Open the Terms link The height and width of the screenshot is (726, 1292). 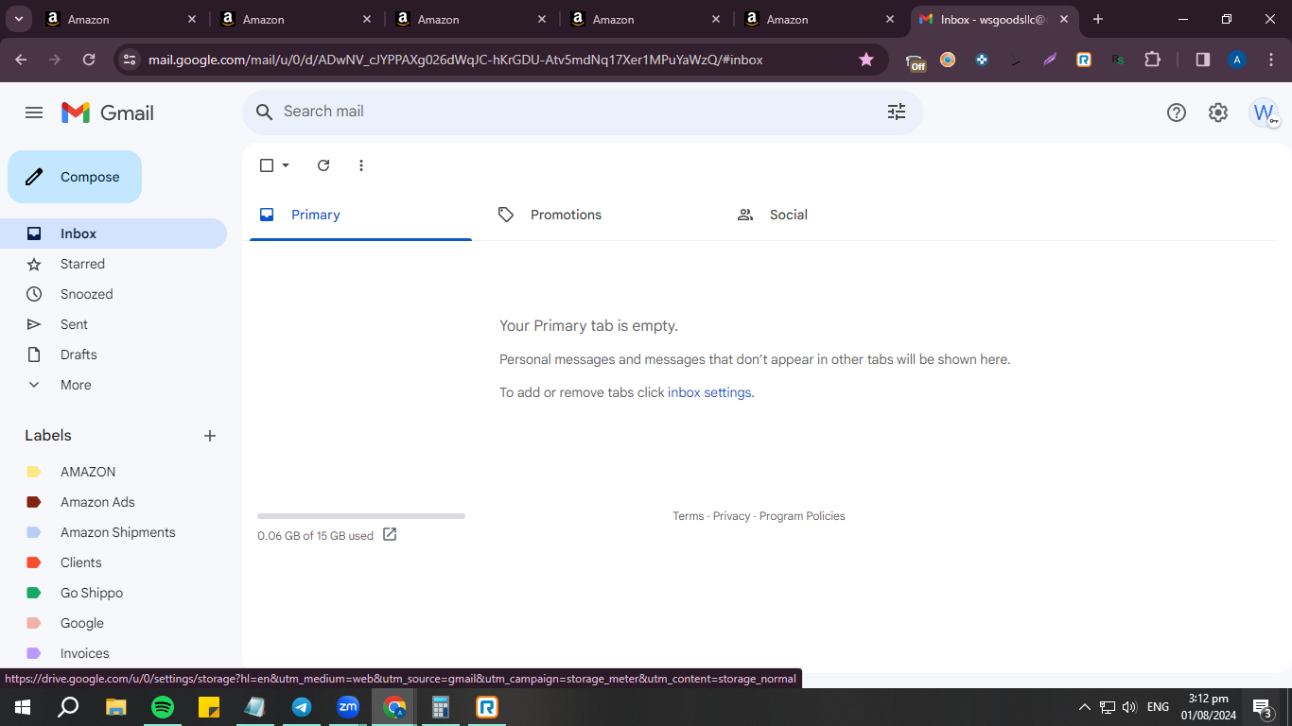pyautogui.click(x=689, y=516)
